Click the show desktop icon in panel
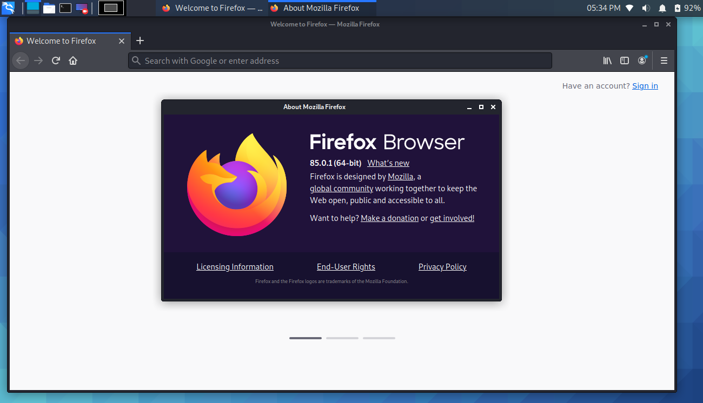Image resolution: width=703 pixels, height=403 pixels. click(33, 8)
